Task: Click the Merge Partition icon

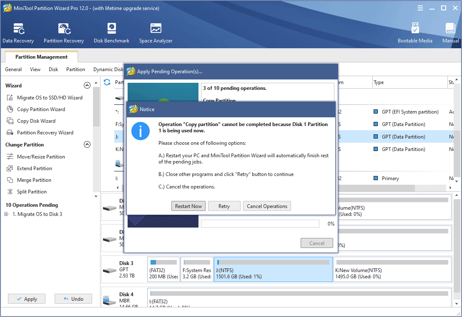Action: [x=10, y=180]
